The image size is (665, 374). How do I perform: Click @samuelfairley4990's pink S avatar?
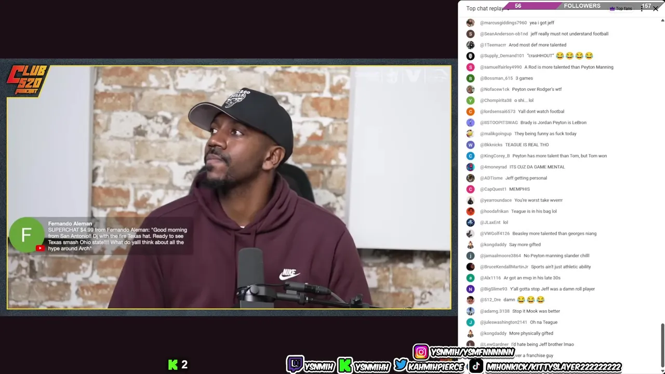click(470, 67)
